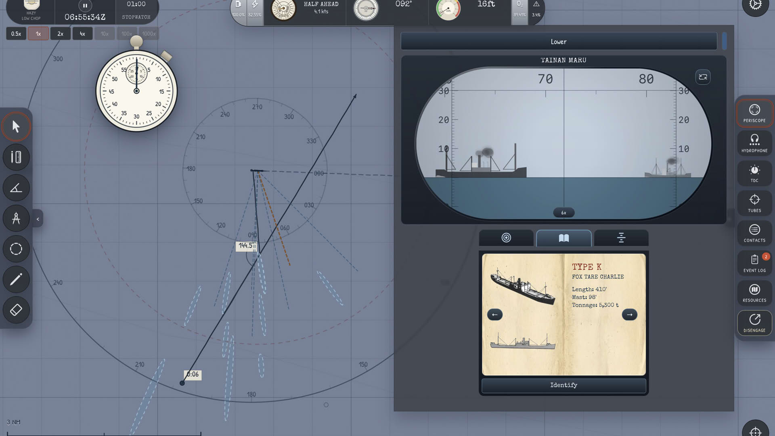This screenshot has width=775, height=436.
Task: Select the angle protractor tool
Action: pos(16,188)
